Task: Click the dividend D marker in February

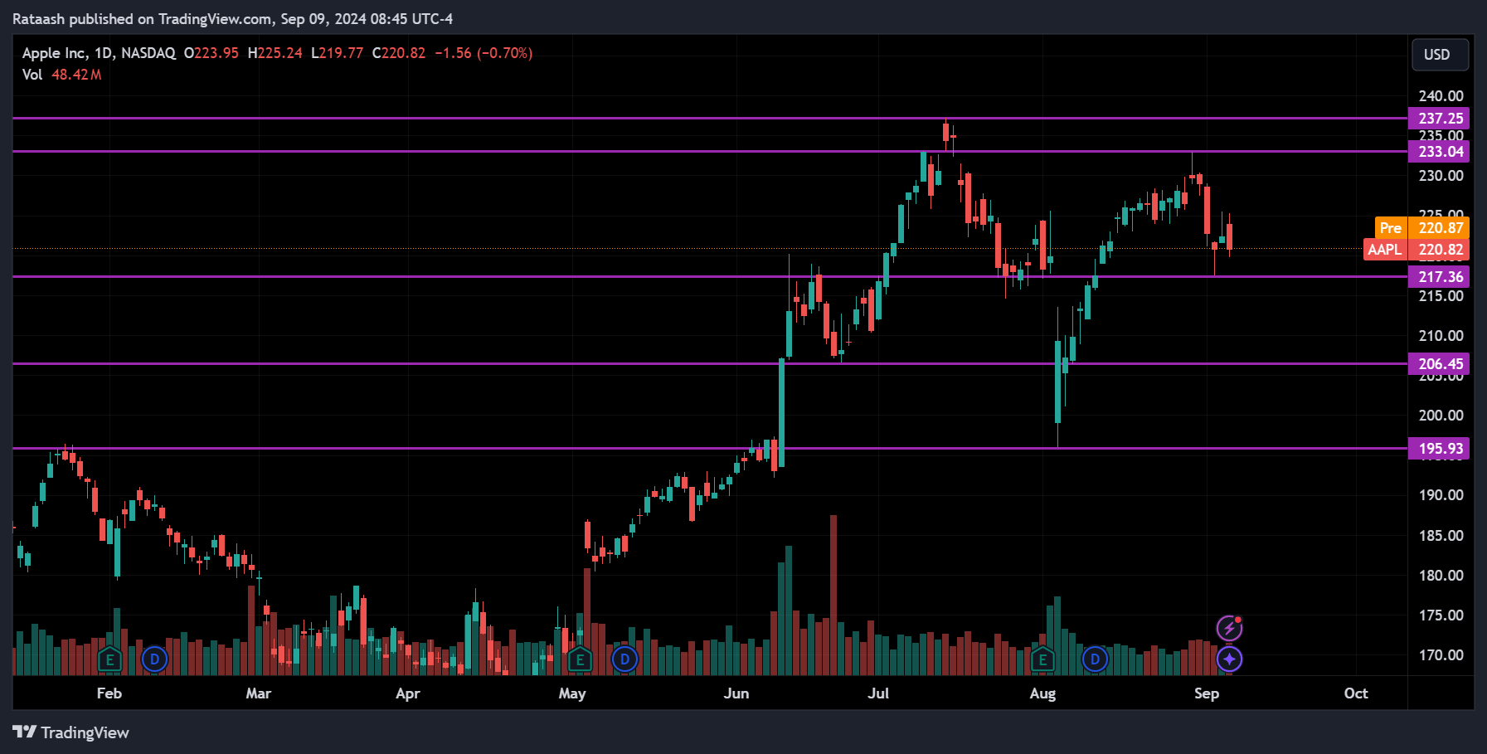Action: 154,659
